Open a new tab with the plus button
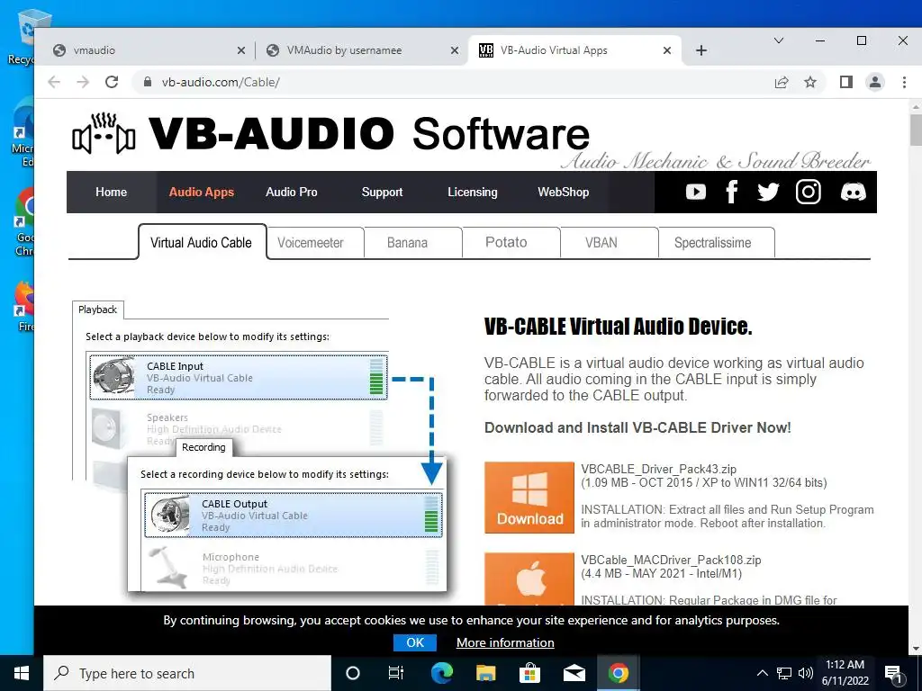The height and width of the screenshot is (691, 922). 701,50
